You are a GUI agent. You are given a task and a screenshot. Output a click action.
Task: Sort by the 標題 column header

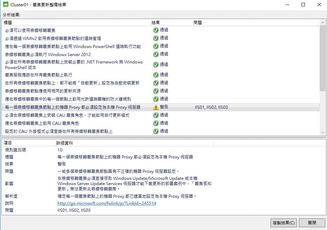76,22
